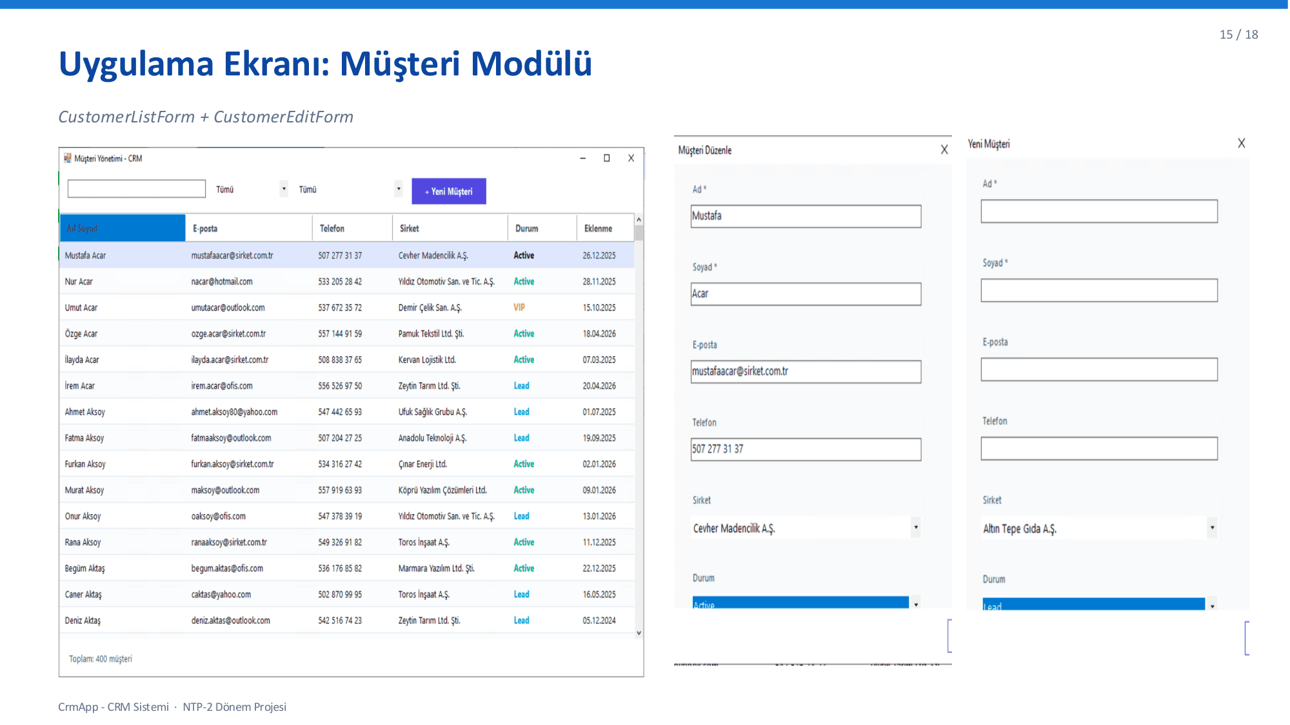The width and height of the screenshot is (1290, 725).
Task: Maximize the Müşteri Yönetimi window
Action: (x=607, y=158)
